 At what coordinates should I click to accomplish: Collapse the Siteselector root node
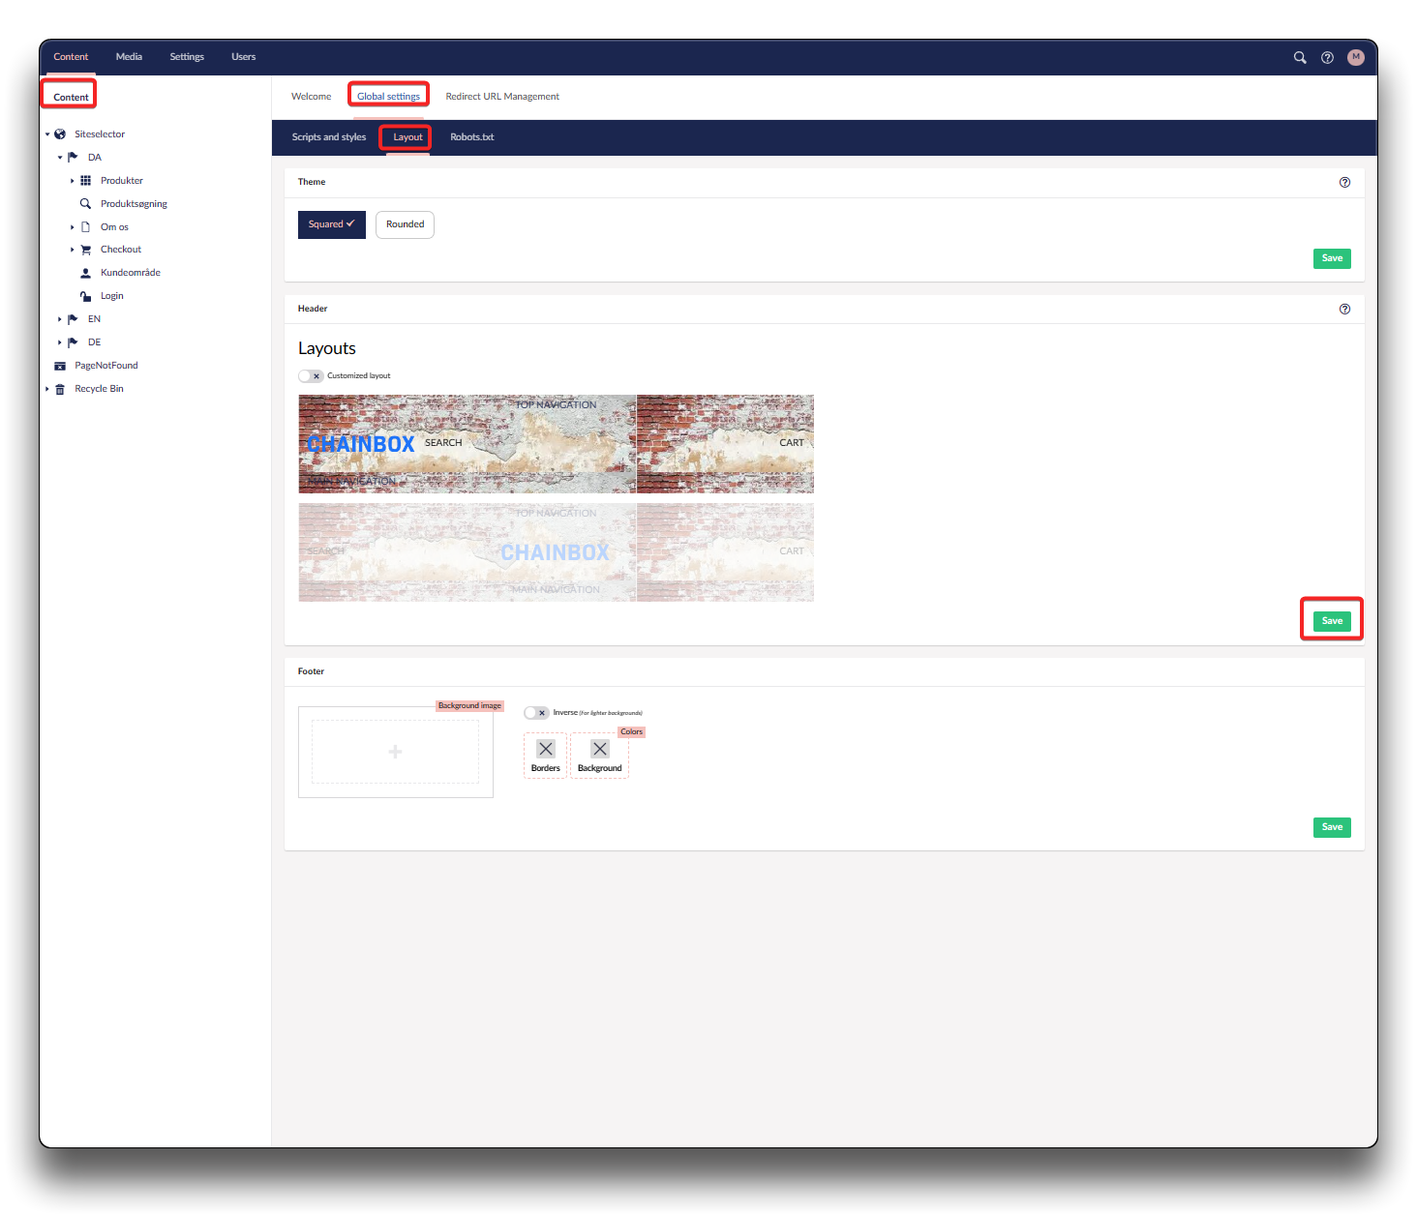tap(47, 134)
